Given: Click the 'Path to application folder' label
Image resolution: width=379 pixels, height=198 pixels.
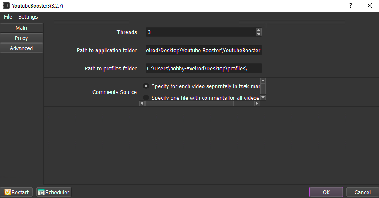Looking at the screenshot, I should (107, 51).
